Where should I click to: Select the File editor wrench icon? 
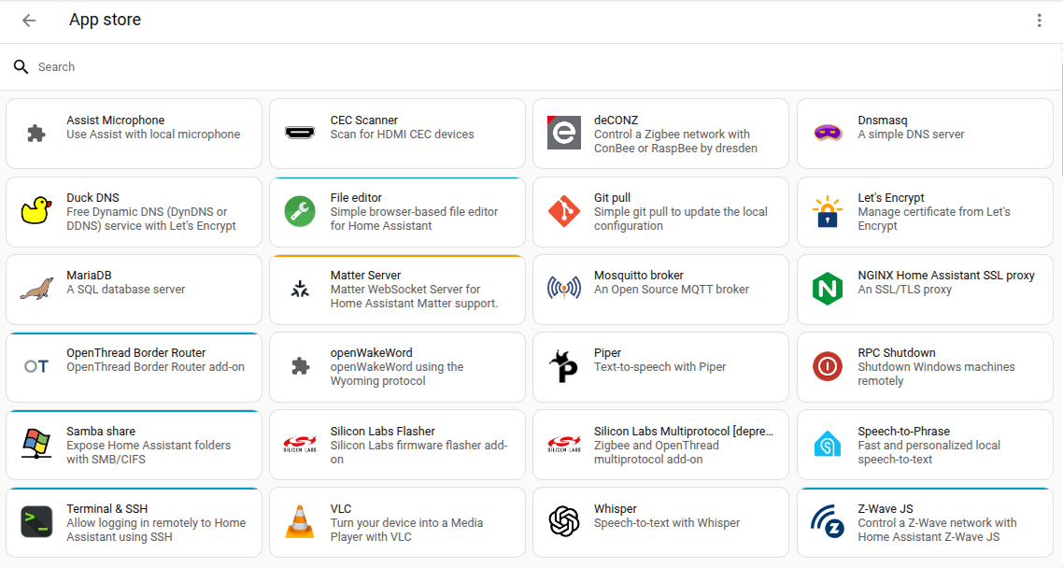coord(299,211)
